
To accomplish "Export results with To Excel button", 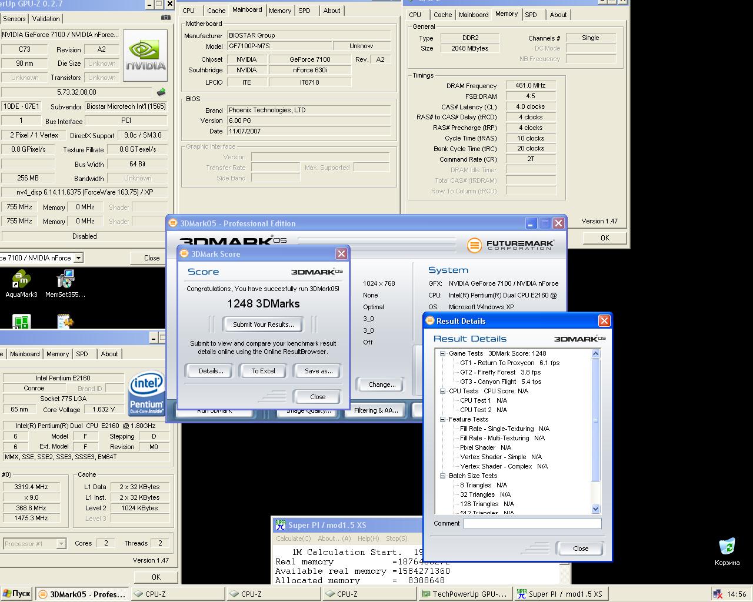I will [x=264, y=371].
